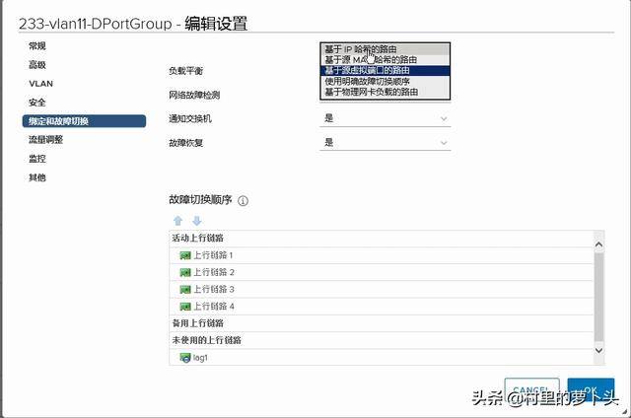Expand the 故障恢复 dropdown
This screenshot has width=631, height=418.
[x=385, y=142]
